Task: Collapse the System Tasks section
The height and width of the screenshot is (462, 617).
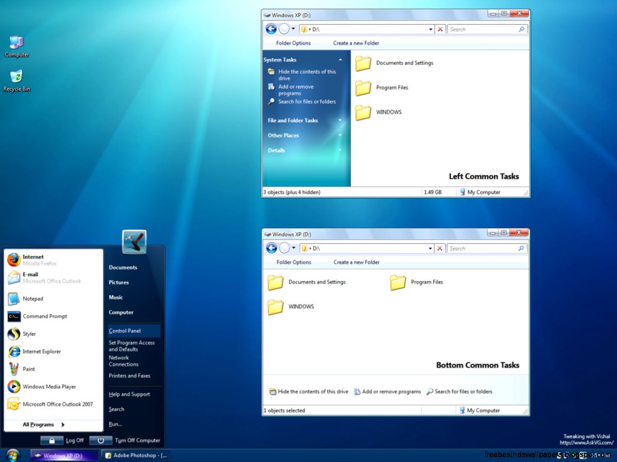Action: coord(340,60)
